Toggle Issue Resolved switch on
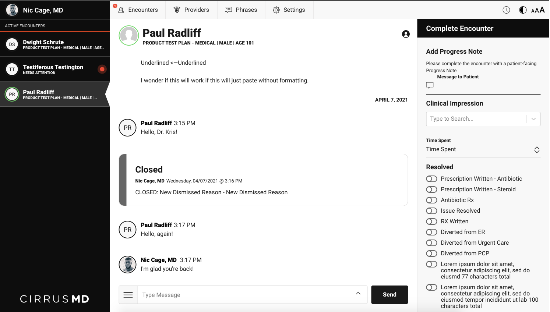Image resolution: width=550 pixels, height=312 pixels. 431,211
